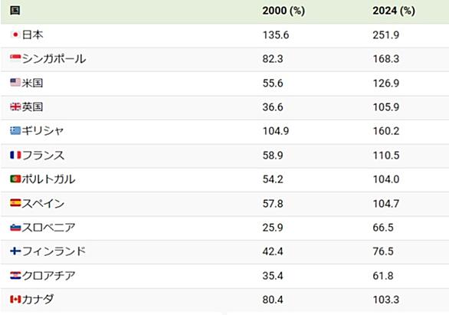Sort by the 2024 (%) column header
The image size is (449, 315).
click(394, 11)
